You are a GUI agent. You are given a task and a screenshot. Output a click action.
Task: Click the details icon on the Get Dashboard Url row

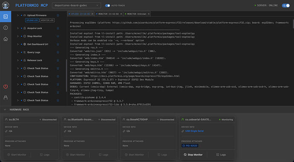coord(58,44)
